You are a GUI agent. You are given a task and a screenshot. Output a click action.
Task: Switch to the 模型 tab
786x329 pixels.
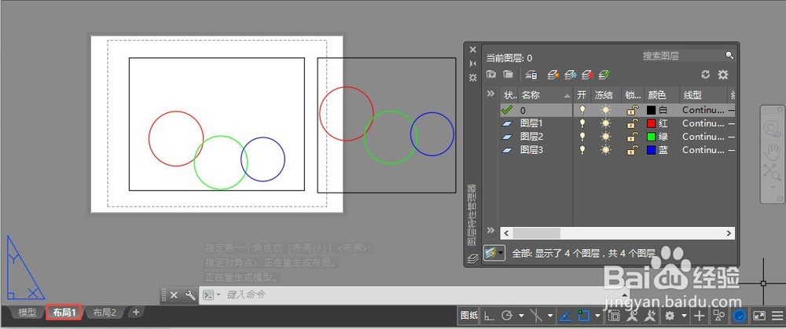tap(27, 313)
